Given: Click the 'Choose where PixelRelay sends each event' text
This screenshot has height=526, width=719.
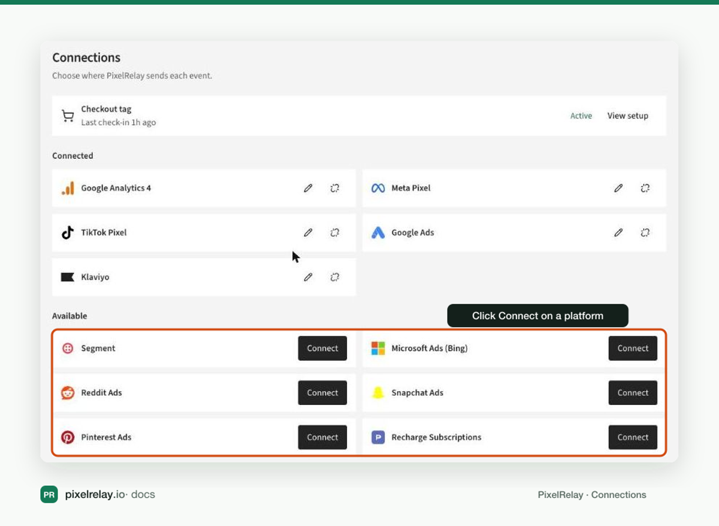Looking at the screenshot, I should (132, 76).
